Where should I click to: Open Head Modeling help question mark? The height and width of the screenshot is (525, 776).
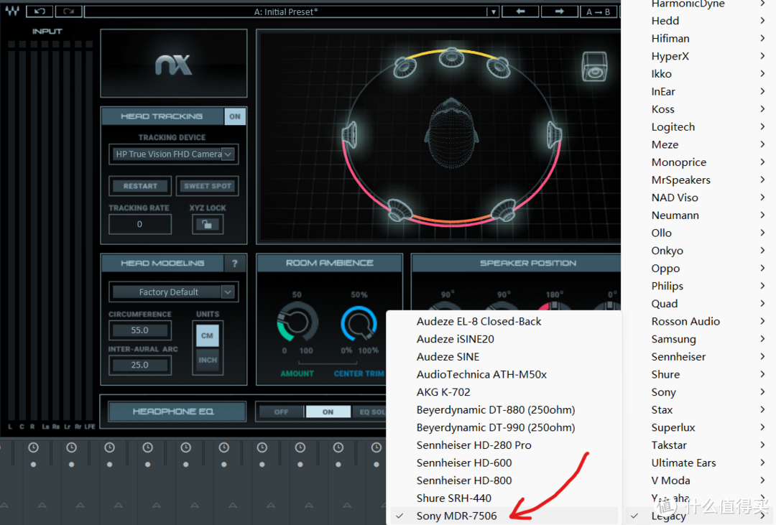234,264
